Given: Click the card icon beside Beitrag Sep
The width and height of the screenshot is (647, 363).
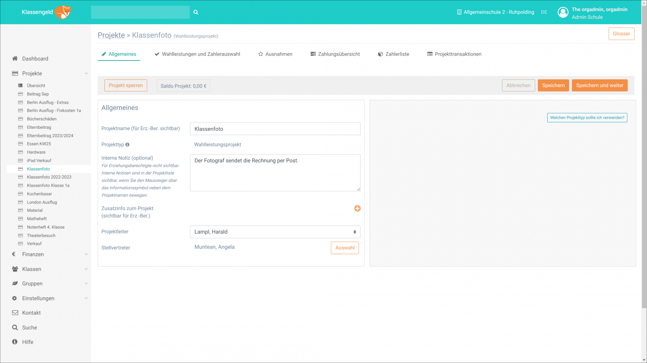Looking at the screenshot, I should (x=20, y=94).
